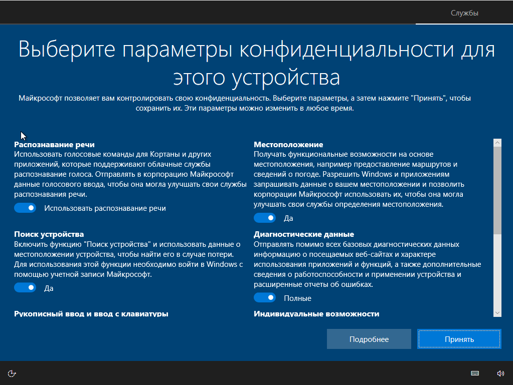This screenshot has width=513, height=385.
Task: Click the scrollbar's up arrow
Action: 497,142
